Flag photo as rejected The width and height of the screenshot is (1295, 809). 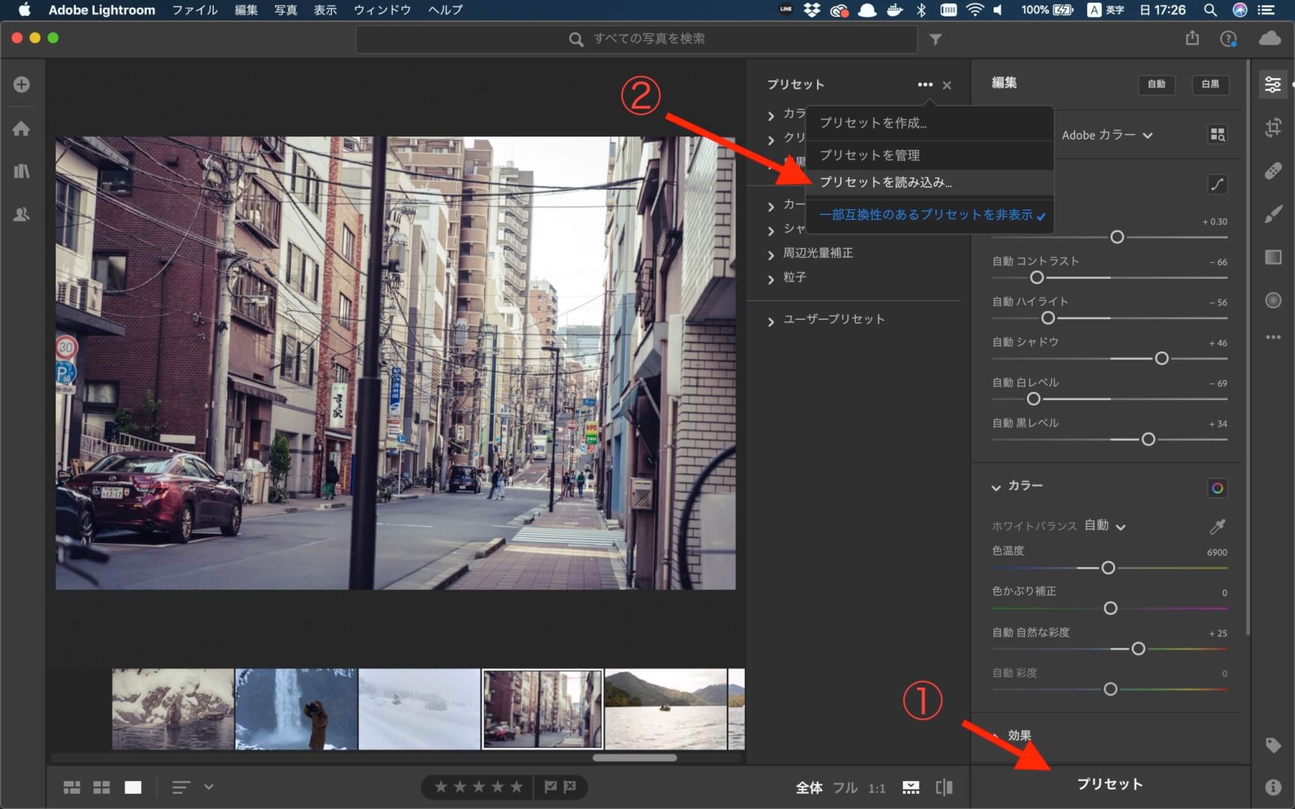pyautogui.click(x=570, y=787)
